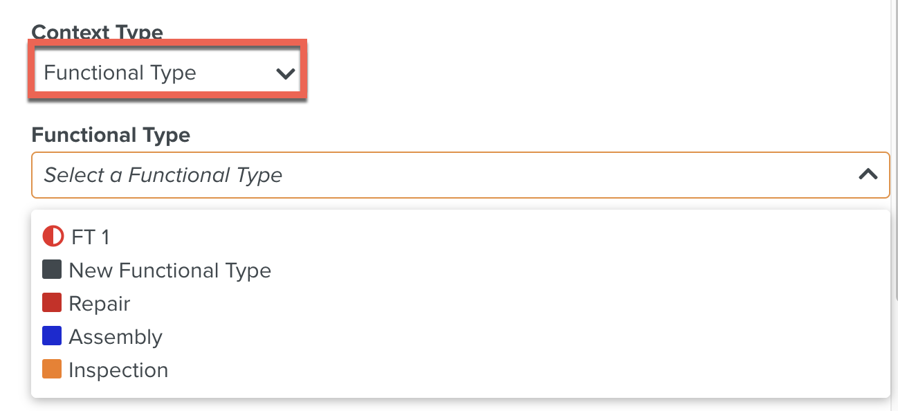898x411 pixels.
Task: Choose Inspection from the dropdown list
Action: [118, 369]
